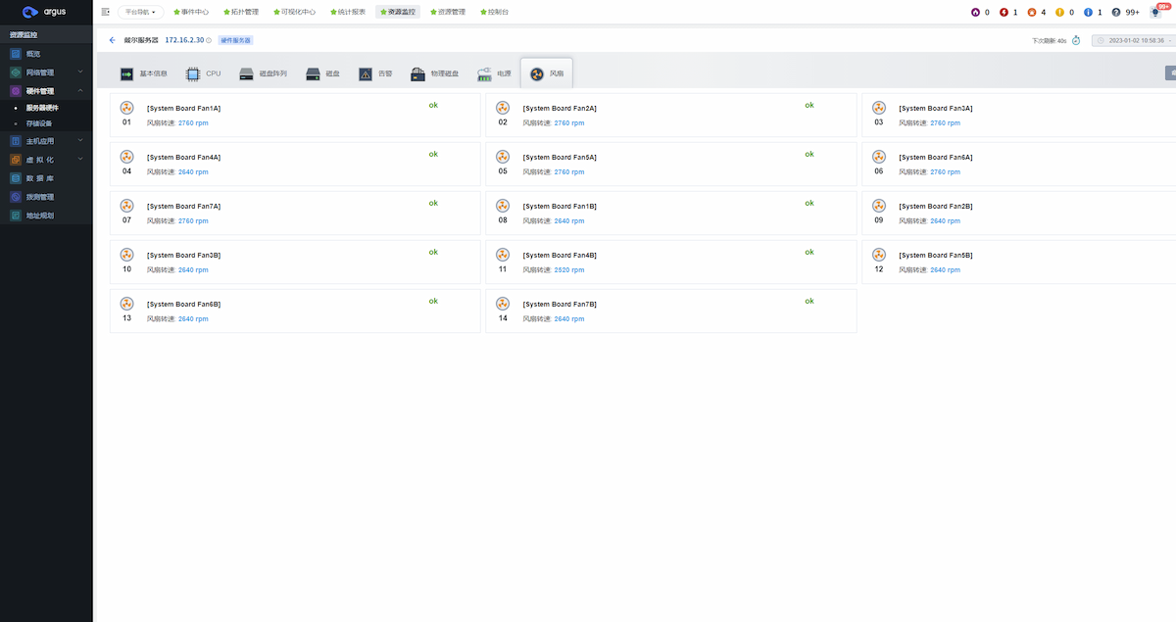Image resolution: width=1176 pixels, height=622 pixels.
Task: Click the orange alarm icon showing 4
Action: pos(1031,12)
